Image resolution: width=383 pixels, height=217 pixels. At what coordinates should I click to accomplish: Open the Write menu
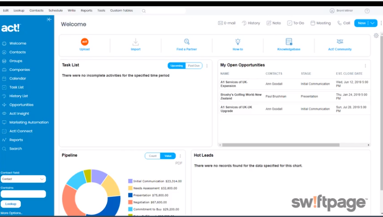click(x=72, y=11)
